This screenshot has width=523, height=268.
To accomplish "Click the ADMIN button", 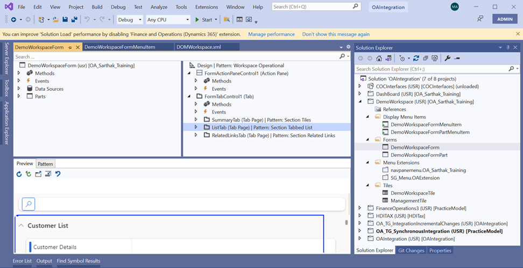I will [505, 19].
